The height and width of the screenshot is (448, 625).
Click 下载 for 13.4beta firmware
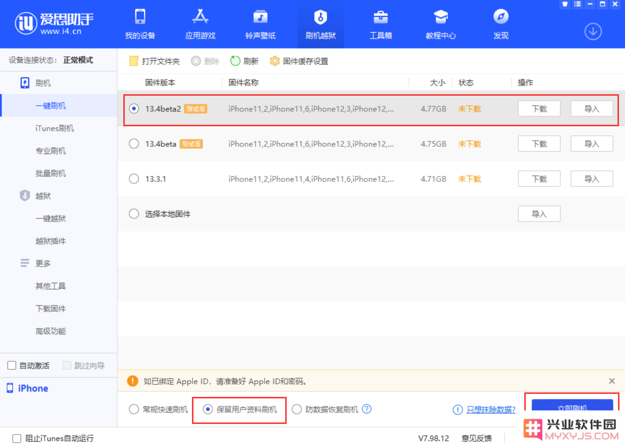[539, 144]
